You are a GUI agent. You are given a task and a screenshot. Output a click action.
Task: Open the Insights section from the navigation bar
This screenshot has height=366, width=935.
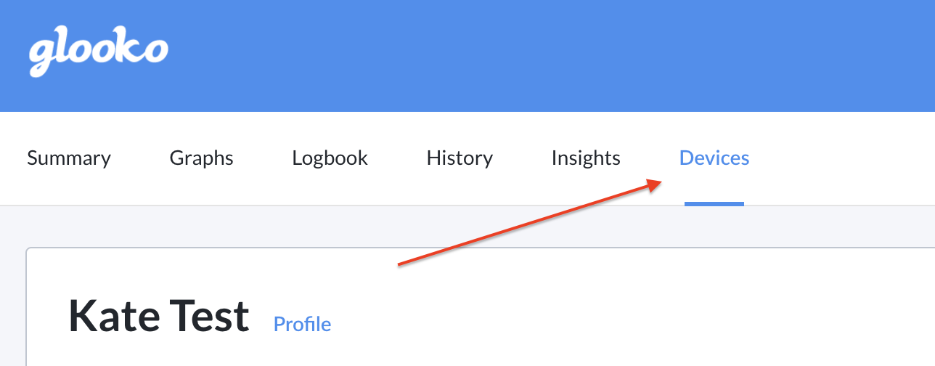(x=586, y=158)
